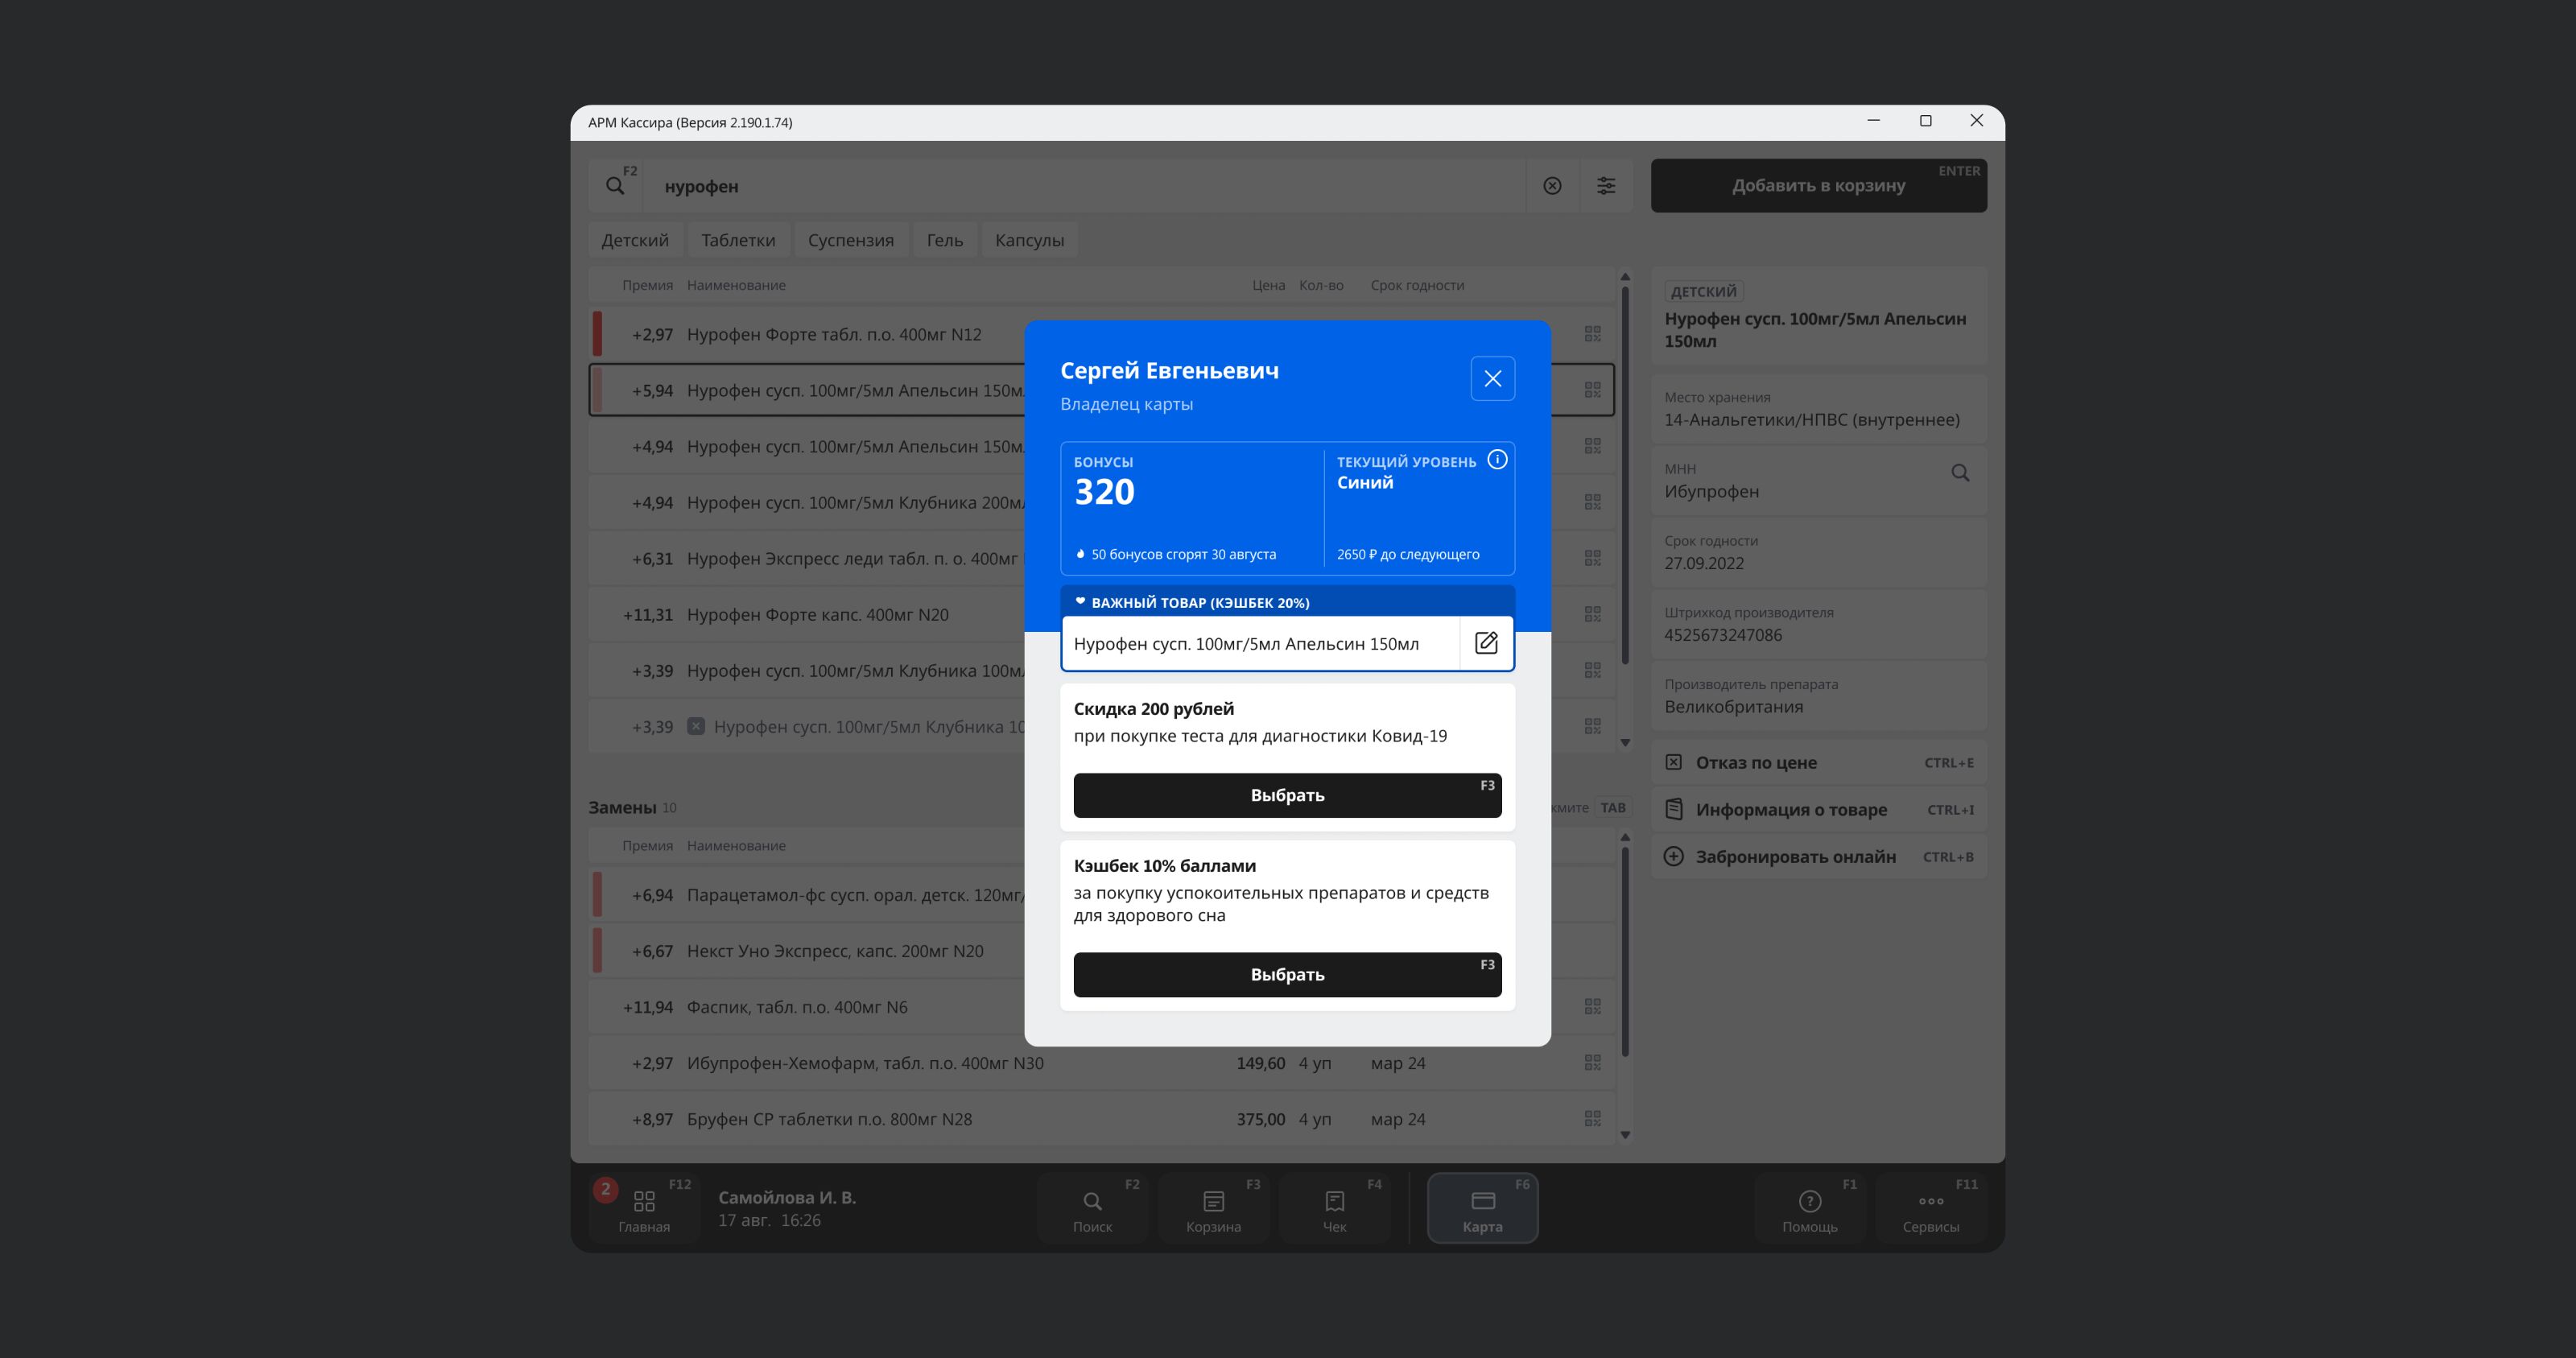Clear the search field with the X icon

coord(1552,186)
